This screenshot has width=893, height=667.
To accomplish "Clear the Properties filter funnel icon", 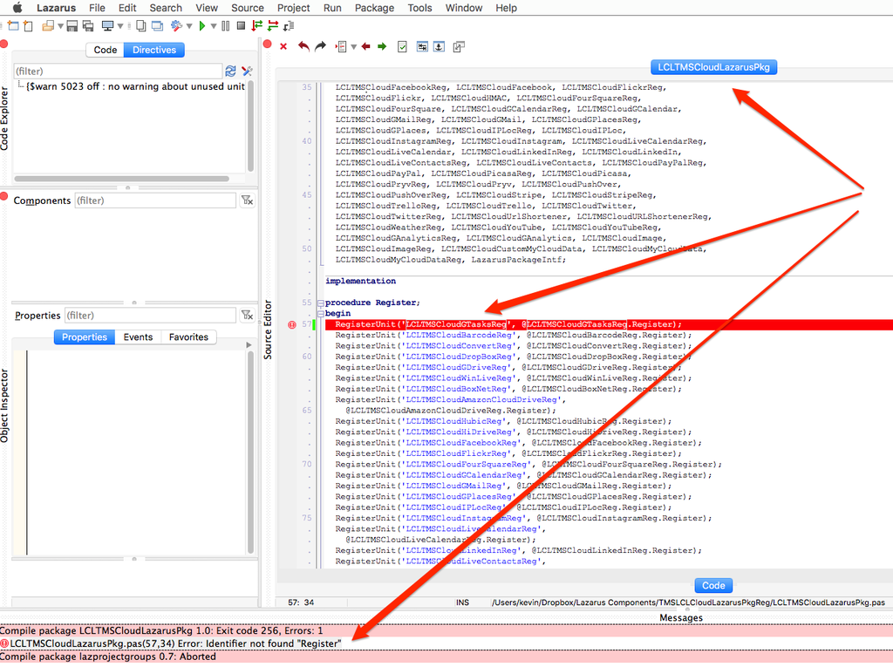I will click(x=247, y=315).
